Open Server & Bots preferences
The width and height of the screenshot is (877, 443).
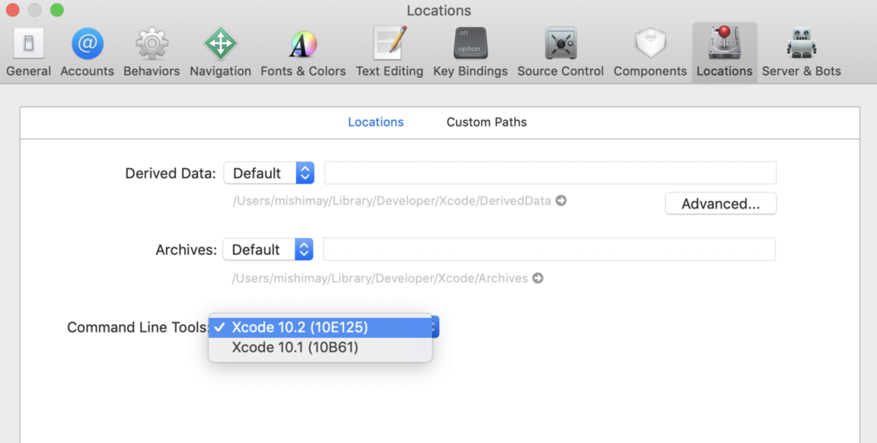pyautogui.click(x=801, y=53)
